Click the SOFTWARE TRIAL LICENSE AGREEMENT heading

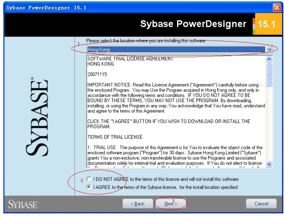130,59
